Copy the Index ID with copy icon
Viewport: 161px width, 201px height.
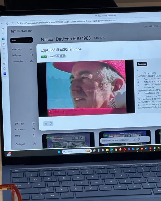104,38
